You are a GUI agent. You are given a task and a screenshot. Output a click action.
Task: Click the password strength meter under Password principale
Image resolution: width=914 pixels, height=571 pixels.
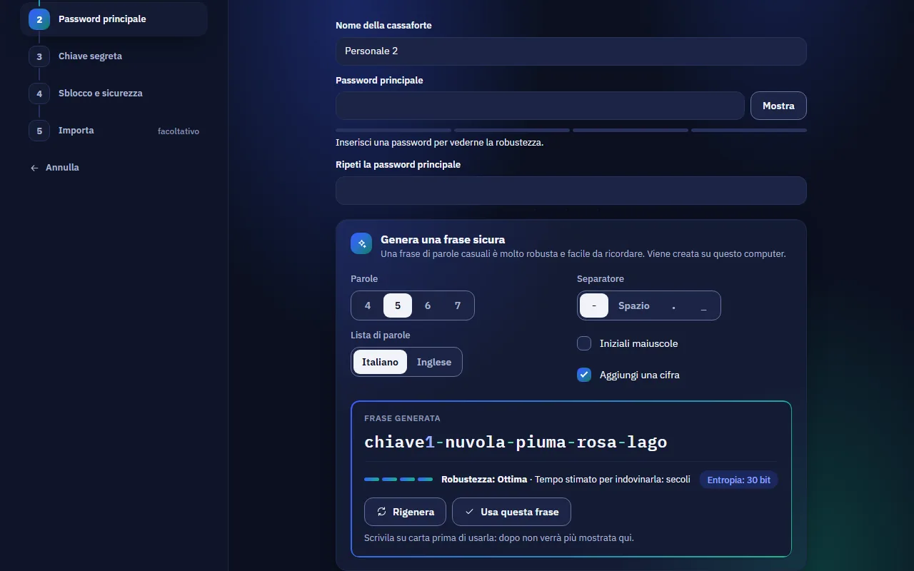571,131
